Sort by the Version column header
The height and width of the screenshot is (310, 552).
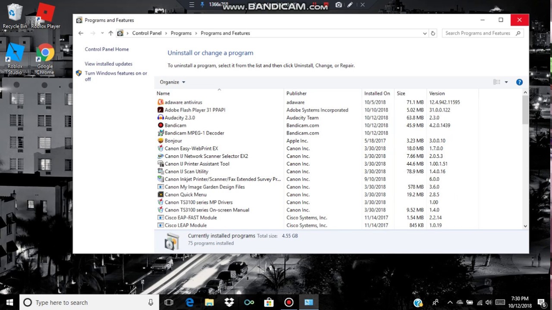click(453, 93)
